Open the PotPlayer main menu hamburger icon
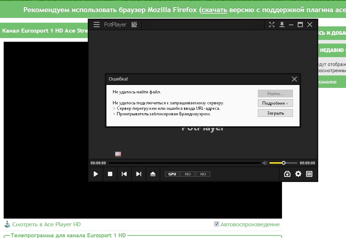 click(97, 25)
